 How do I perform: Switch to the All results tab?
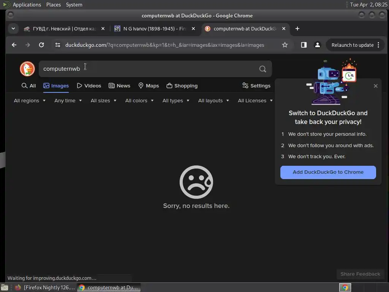pos(28,86)
